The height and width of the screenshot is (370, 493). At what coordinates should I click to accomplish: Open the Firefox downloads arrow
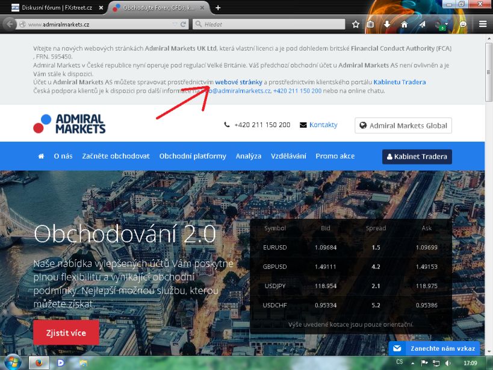tap(386, 24)
